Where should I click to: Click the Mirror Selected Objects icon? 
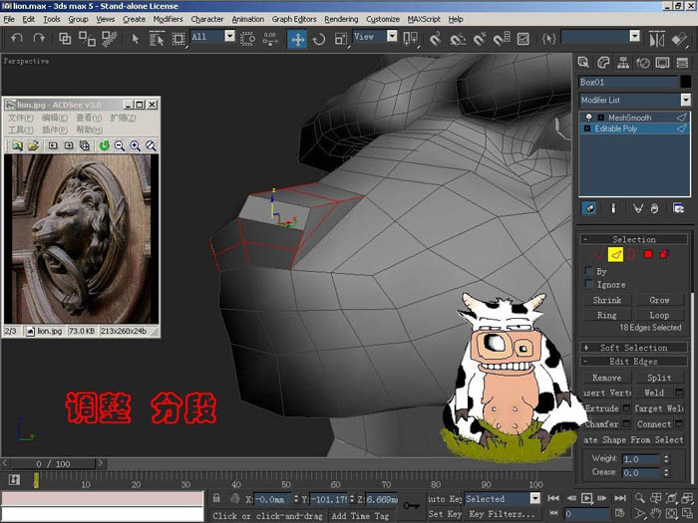coord(656,39)
